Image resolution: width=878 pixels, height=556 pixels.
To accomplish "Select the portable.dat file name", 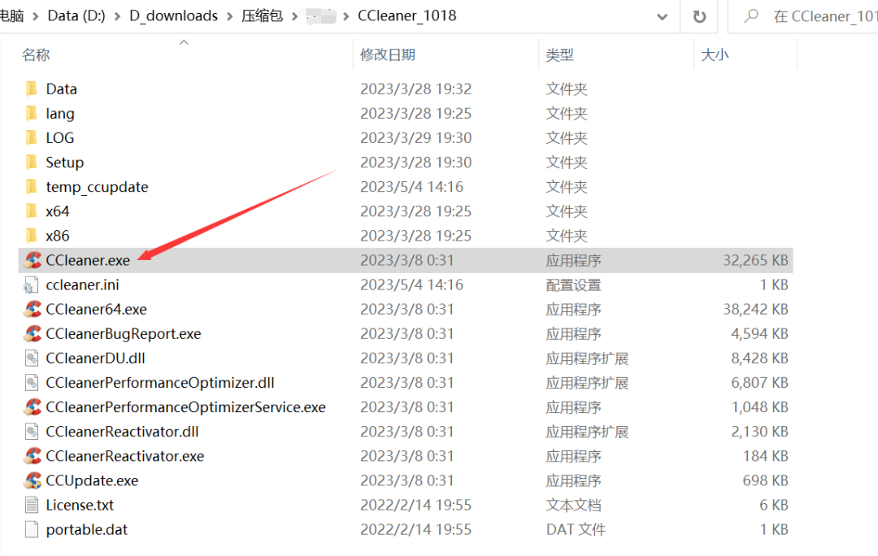I will point(87,530).
